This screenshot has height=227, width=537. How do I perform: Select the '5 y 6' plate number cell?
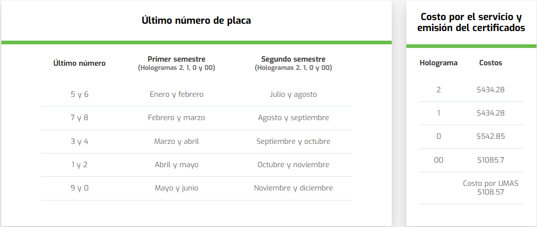[79, 95]
